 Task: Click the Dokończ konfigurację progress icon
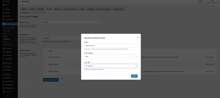coord(212,1)
